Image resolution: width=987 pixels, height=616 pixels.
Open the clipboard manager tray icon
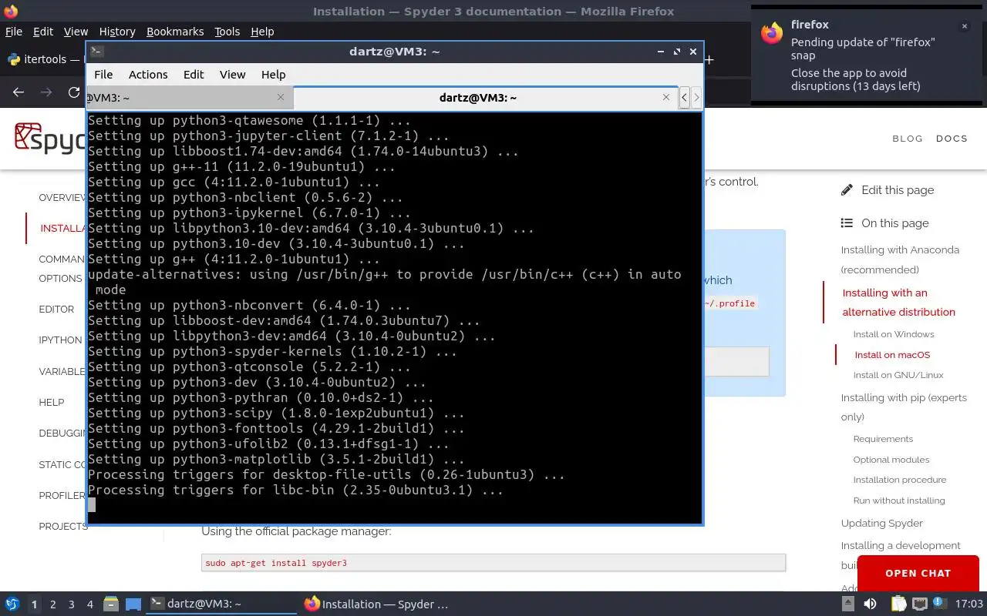coord(898,604)
